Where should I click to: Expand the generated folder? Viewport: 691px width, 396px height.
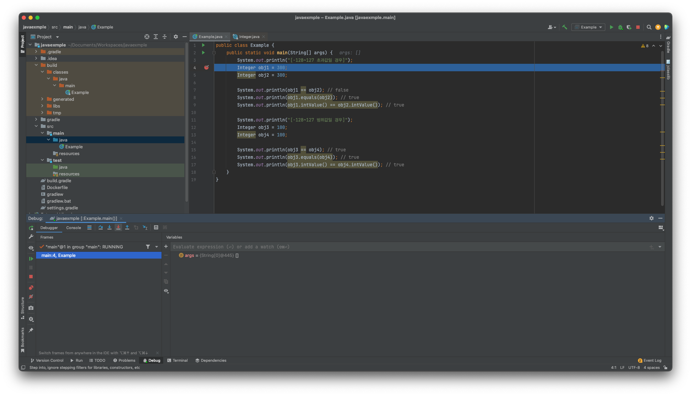click(x=42, y=99)
